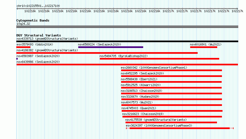This screenshot has width=246, height=139.
Task: Click the left arrow end of the ruler
Action: [x=17, y=9]
